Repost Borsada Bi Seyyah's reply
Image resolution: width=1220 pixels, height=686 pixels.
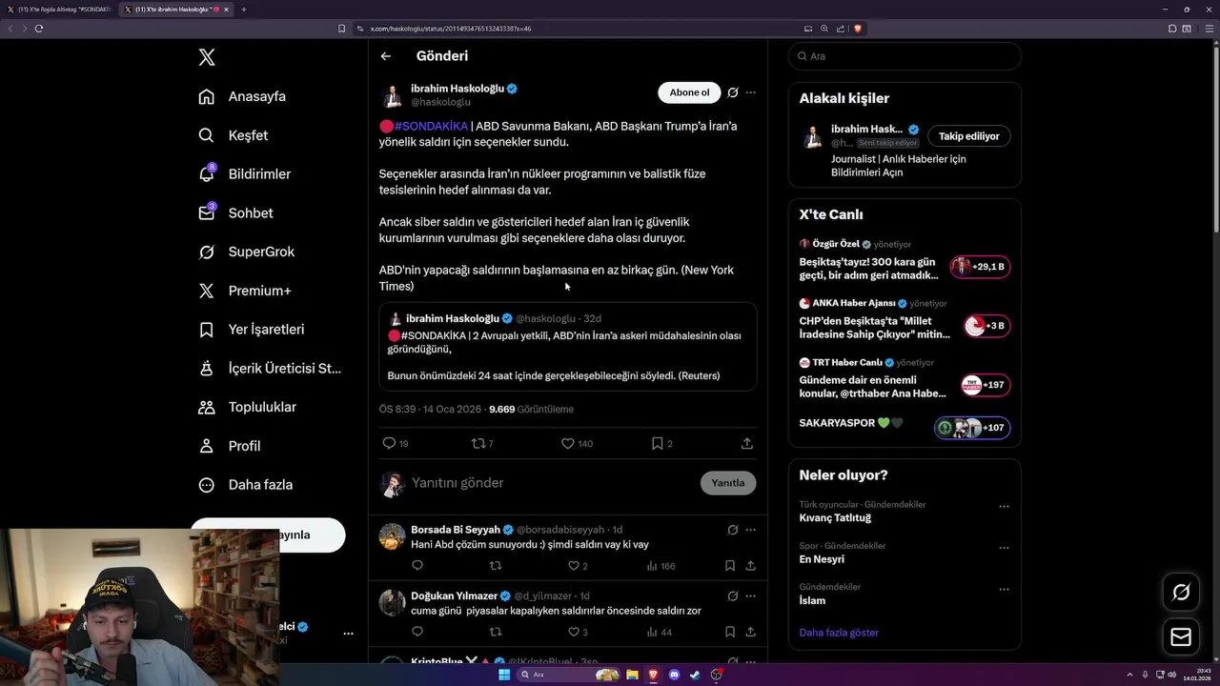(x=496, y=566)
